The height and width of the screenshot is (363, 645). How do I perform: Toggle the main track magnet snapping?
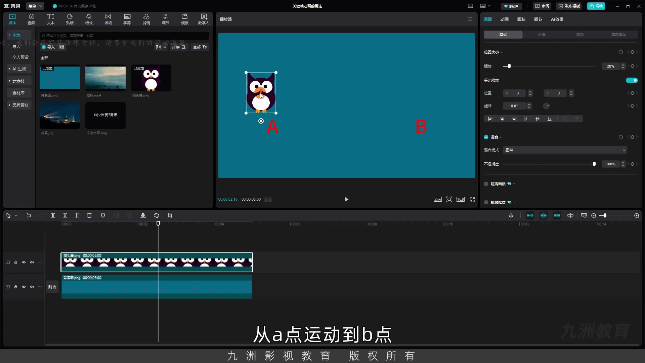pyautogui.click(x=530, y=215)
